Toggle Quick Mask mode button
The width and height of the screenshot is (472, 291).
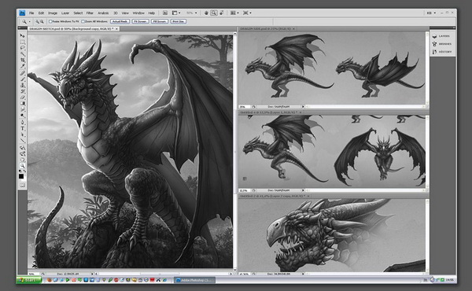(22, 185)
